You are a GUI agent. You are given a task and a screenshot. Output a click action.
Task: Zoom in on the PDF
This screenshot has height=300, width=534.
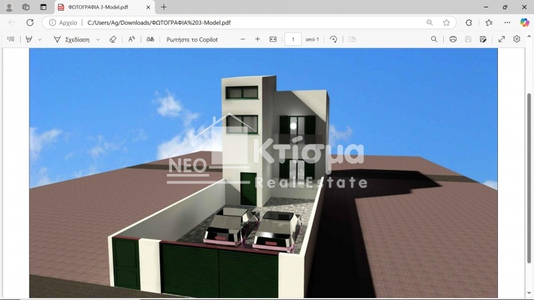pyautogui.click(x=258, y=39)
